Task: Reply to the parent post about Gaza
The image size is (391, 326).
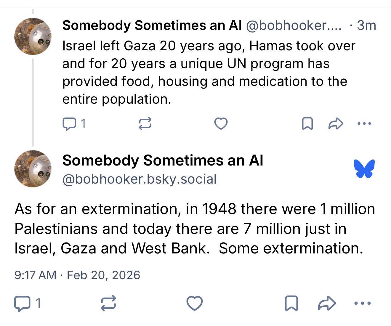Action: coord(70,124)
